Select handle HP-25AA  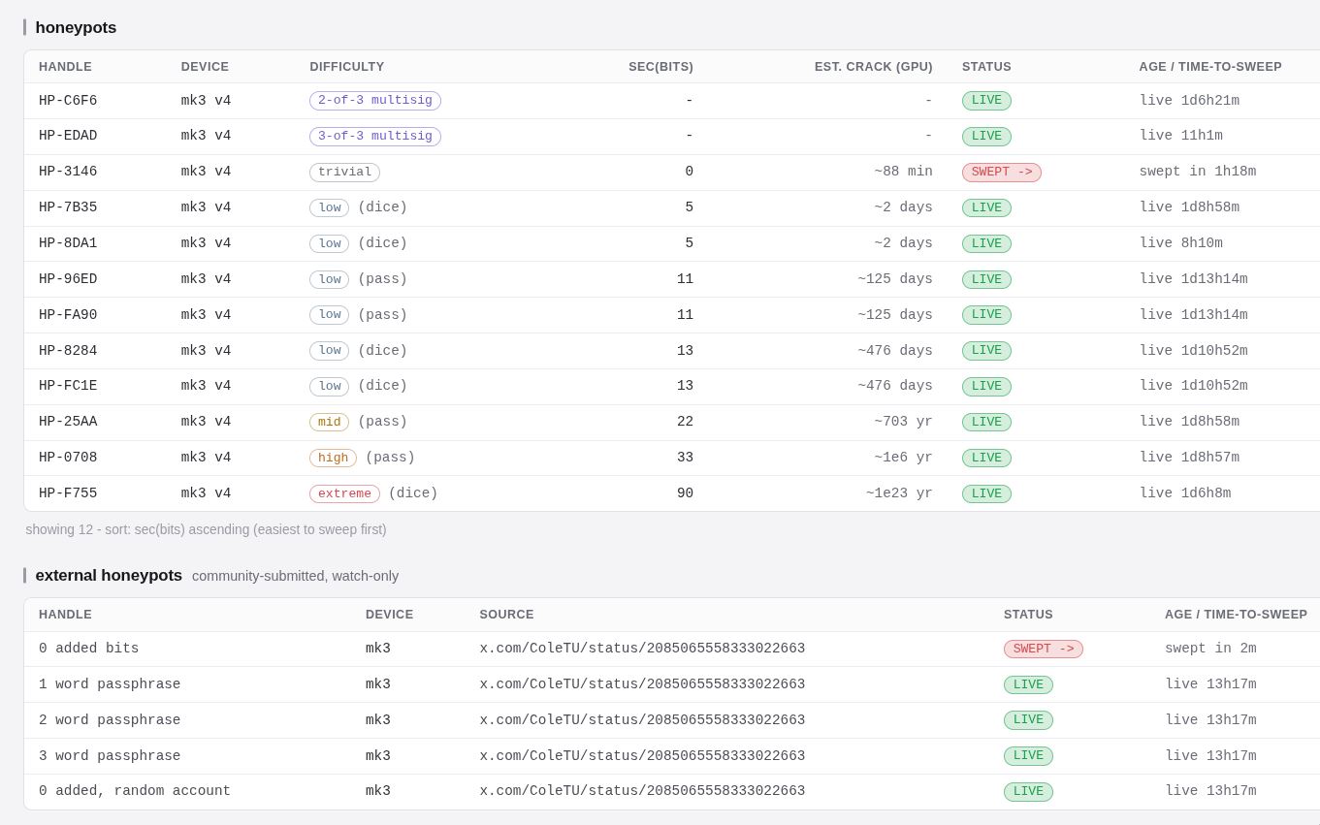click(68, 422)
